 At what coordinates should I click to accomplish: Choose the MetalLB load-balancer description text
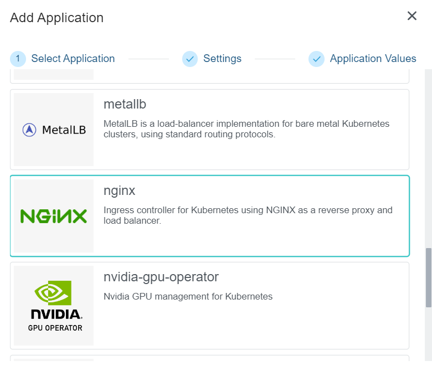pos(246,128)
